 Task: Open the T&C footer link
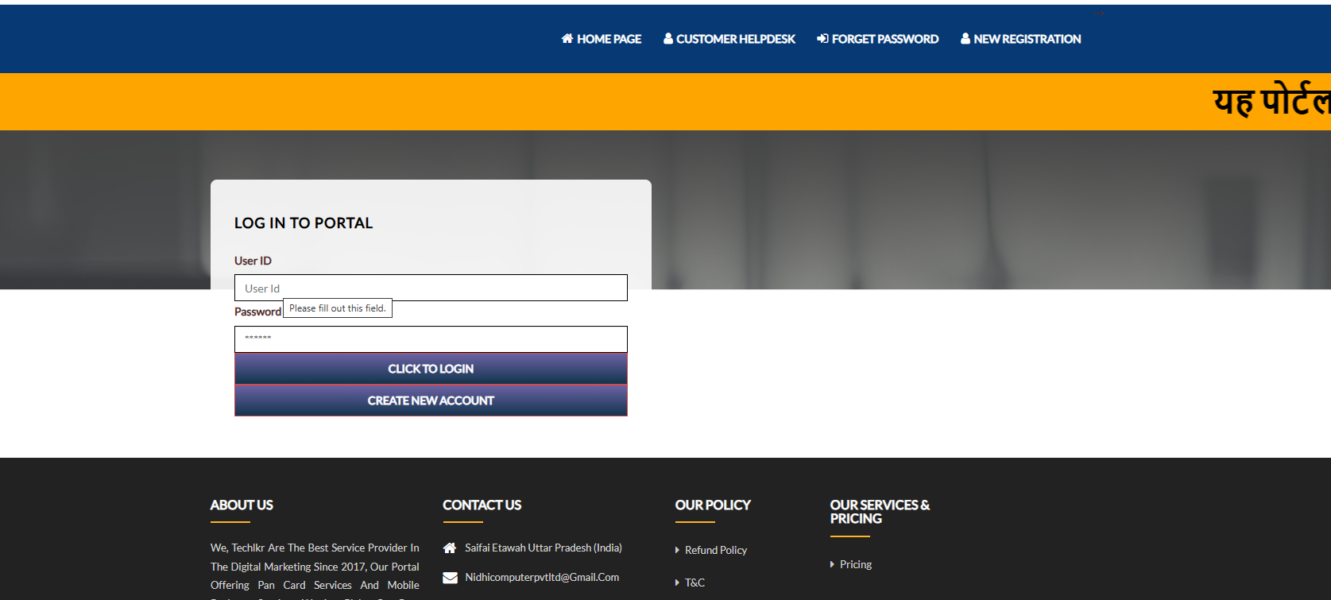point(695,583)
